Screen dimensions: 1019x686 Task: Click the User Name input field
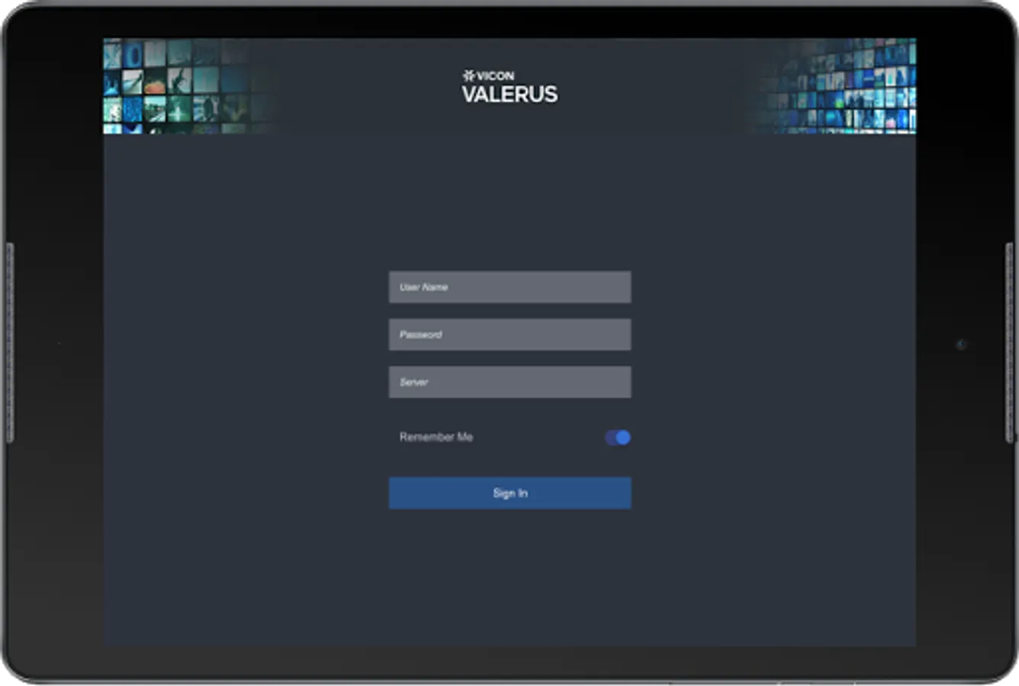509,287
